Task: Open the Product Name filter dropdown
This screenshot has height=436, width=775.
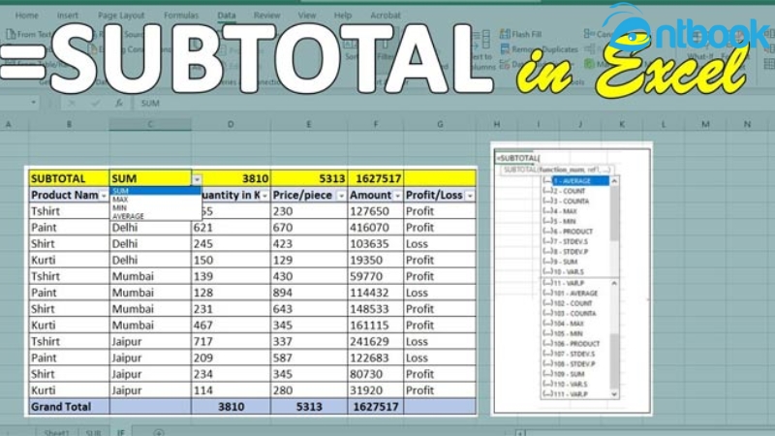Action: 104,196
